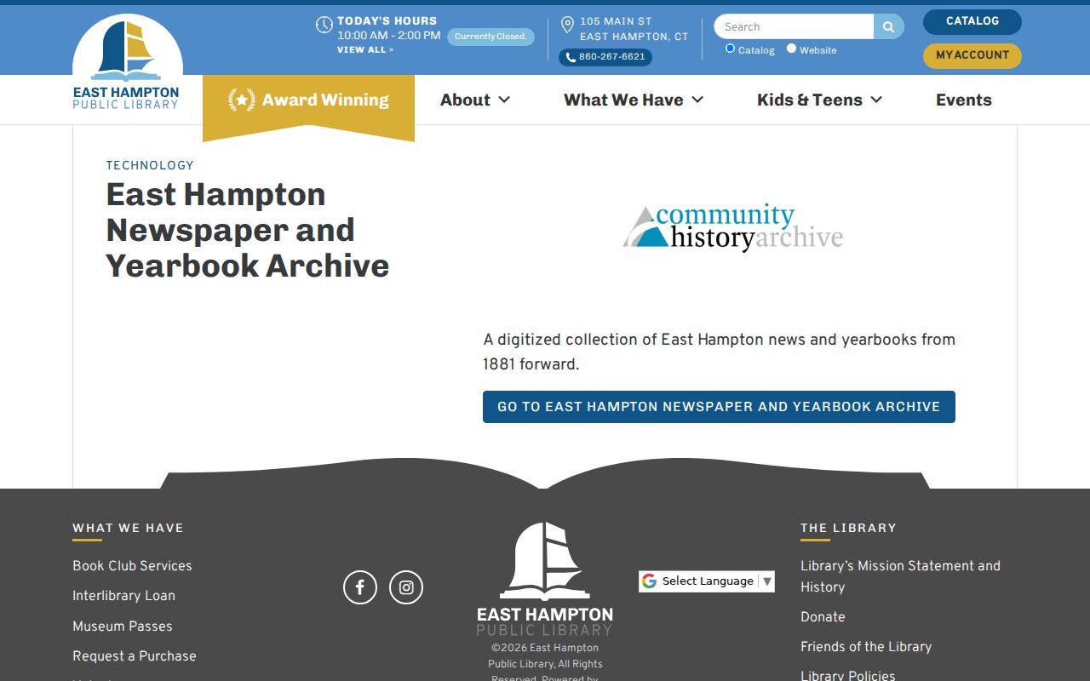1090x681 pixels.
Task: Click the magnifier search submit button
Action: point(888,26)
